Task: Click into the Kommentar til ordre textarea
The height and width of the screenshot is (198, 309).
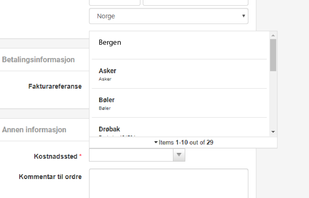Action: coord(168,183)
